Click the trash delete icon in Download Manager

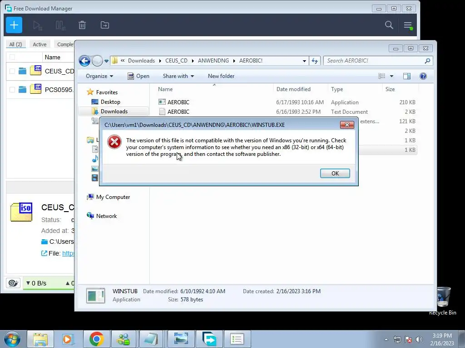[x=82, y=25]
